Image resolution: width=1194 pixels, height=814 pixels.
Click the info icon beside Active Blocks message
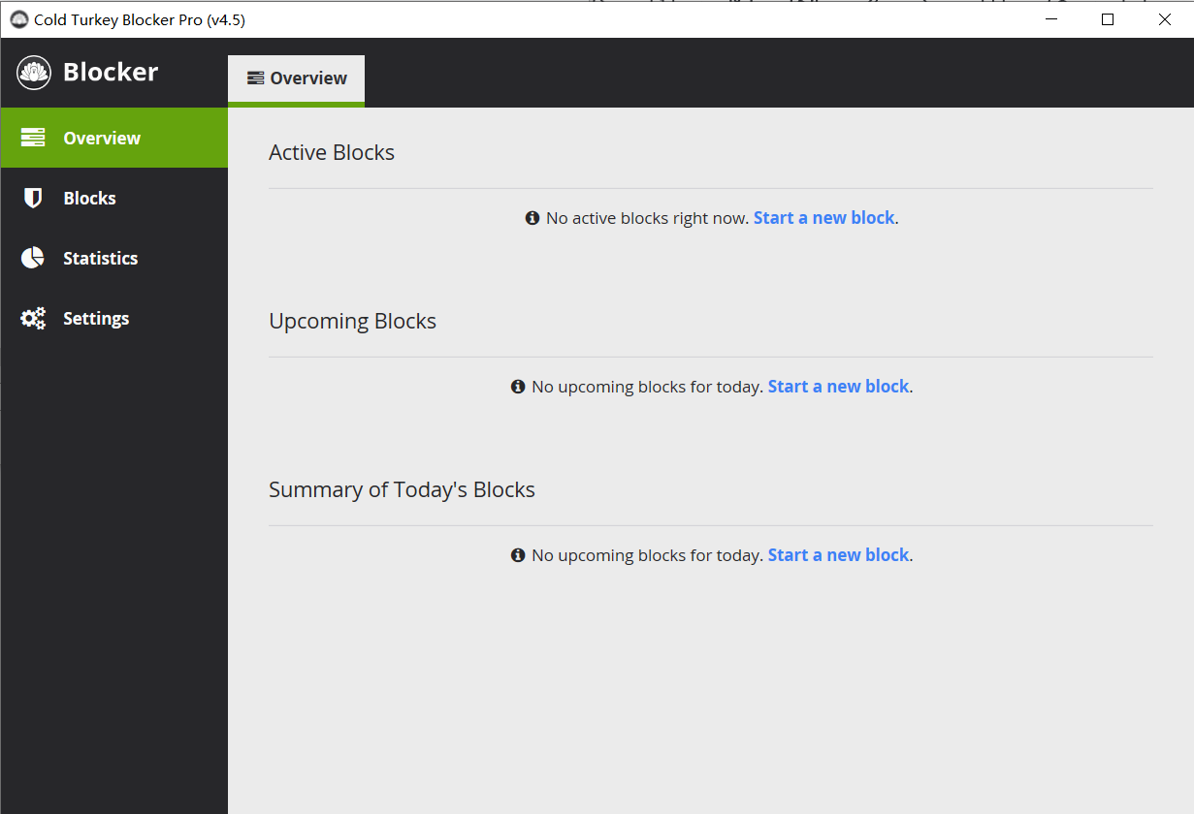(532, 218)
